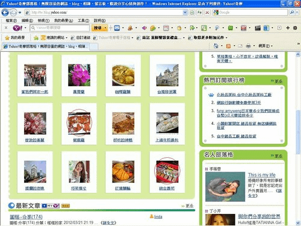Click the Home icon in command bar
301x226 pixels.
(216, 46)
